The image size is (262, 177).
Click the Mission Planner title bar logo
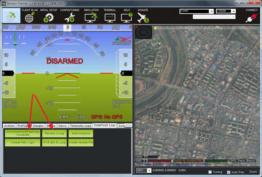4,4
